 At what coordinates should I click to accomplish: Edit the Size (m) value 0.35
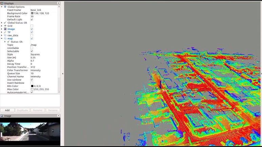[44, 57]
